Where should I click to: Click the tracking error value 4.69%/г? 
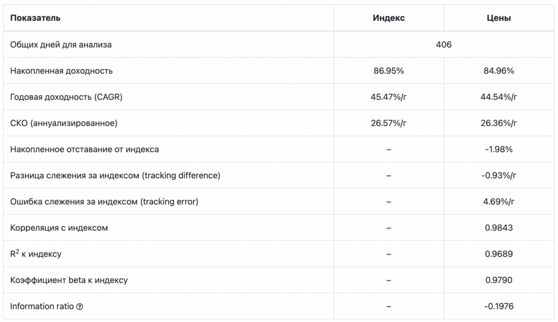coord(499,202)
